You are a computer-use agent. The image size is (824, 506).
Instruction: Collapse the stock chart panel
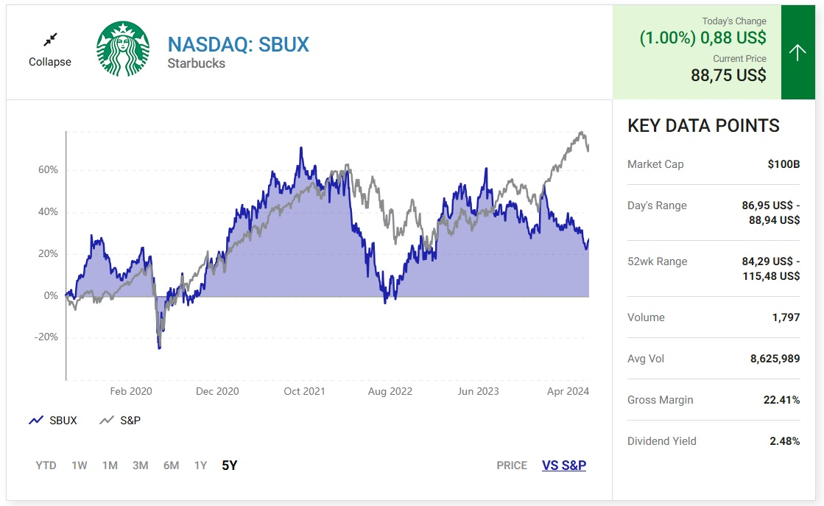(50, 62)
